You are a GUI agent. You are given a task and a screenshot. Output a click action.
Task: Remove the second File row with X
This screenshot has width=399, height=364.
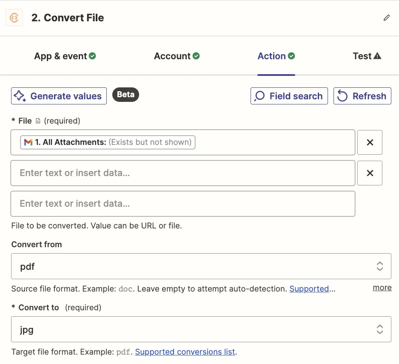(370, 173)
